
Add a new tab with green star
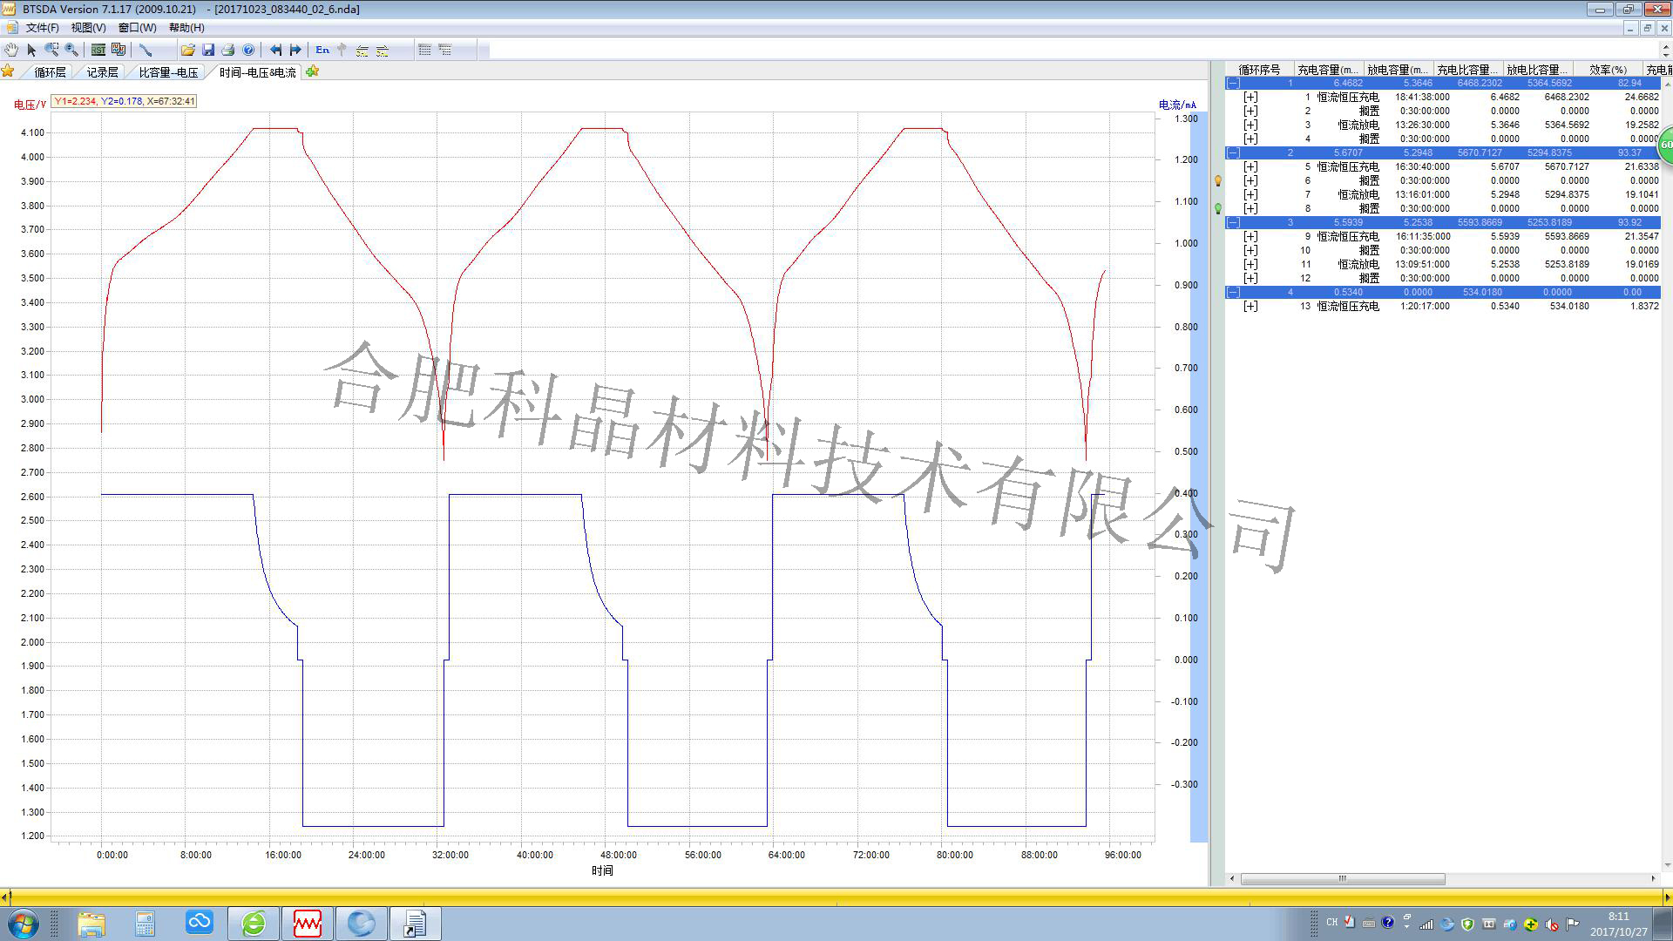pyautogui.click(x=313, y=71)
